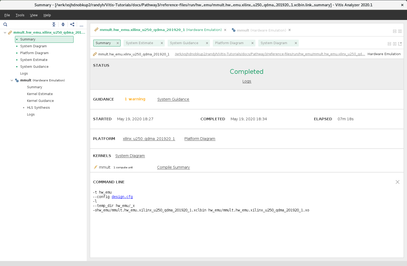407x266 pixels.
Task: Close the System Diagram sub-tab
Action: (x=296, y=43)
